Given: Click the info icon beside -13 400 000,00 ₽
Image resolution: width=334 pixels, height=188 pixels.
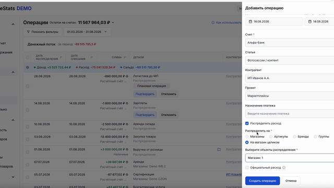Looking at the screenshot, I should click(127, 137).
